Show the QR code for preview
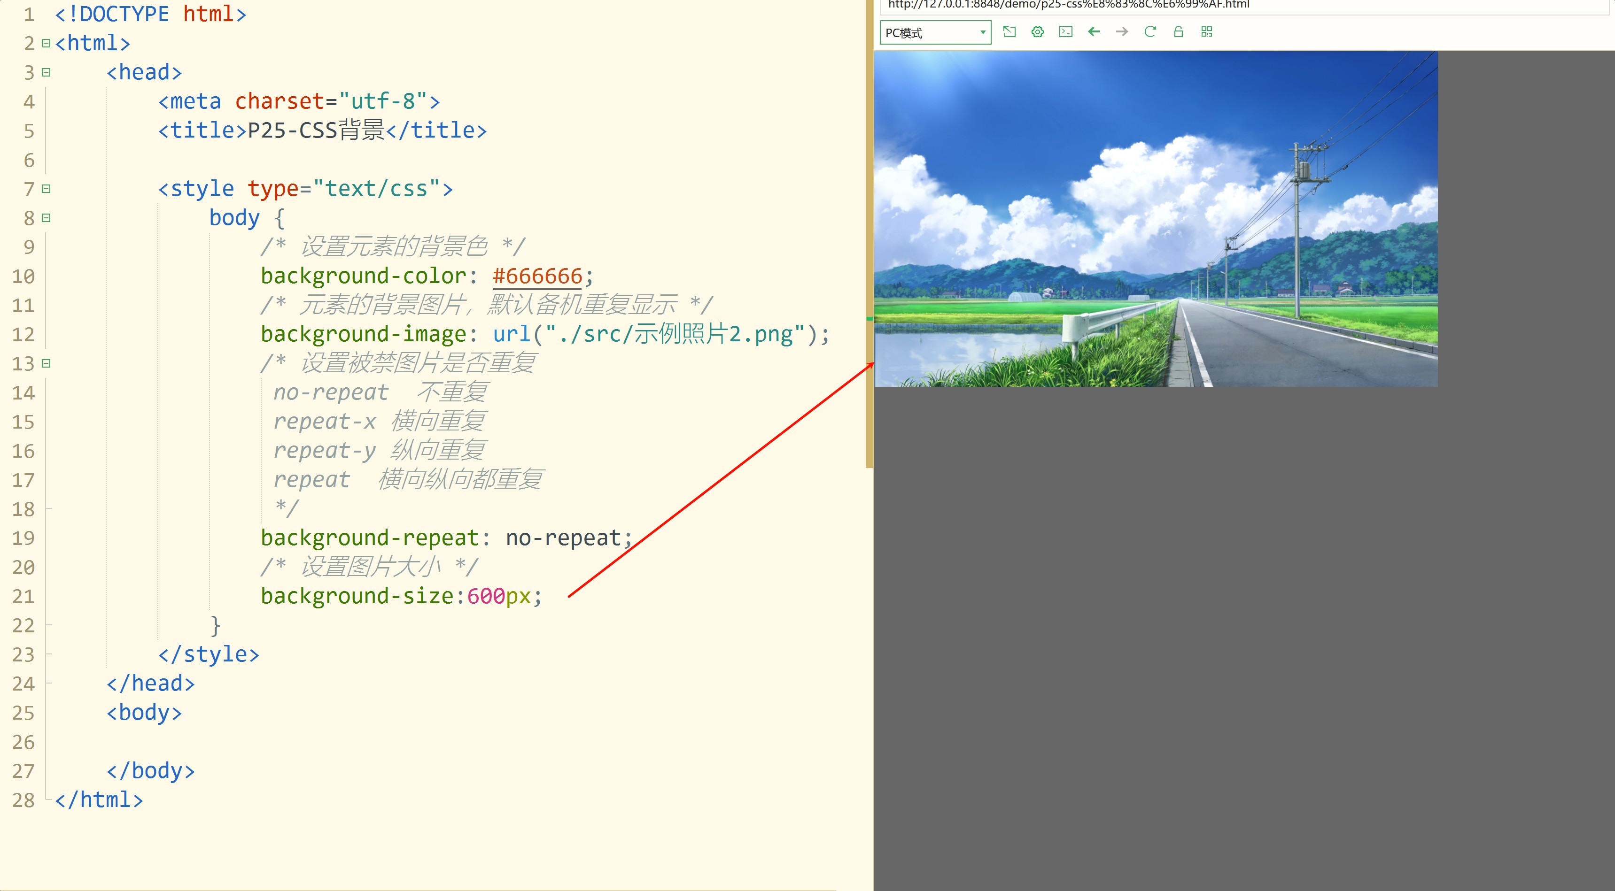 [x=1207, y=32]
